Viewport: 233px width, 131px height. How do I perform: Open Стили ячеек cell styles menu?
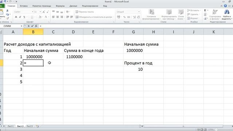click(x=181, y=14)
